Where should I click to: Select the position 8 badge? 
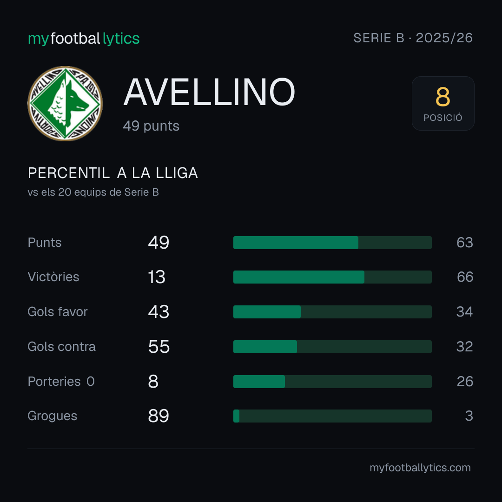click(443, 103)
